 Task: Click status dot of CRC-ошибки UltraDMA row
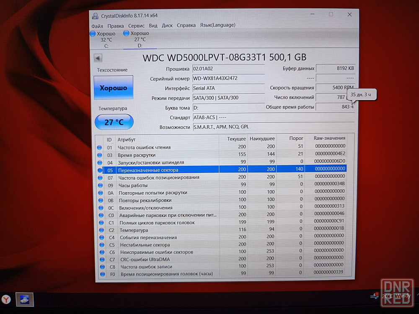[102, 259]
